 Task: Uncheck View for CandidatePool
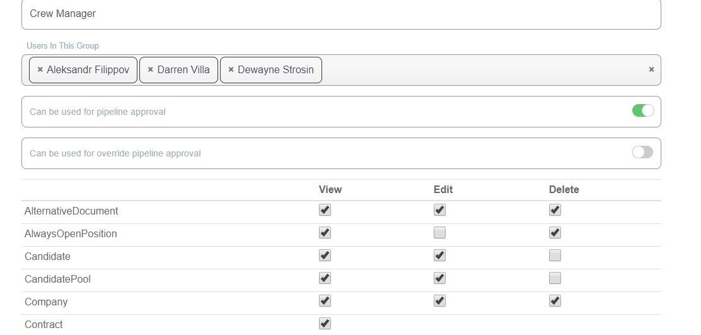coord(325,279)
